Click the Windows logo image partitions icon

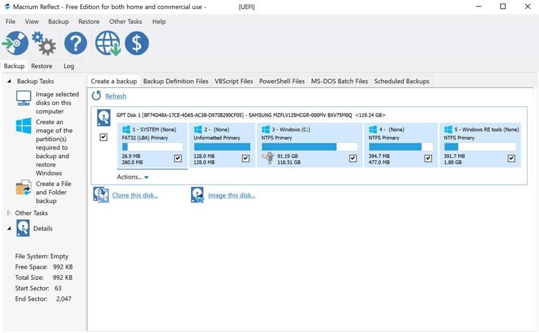click(x=23, y=126)
